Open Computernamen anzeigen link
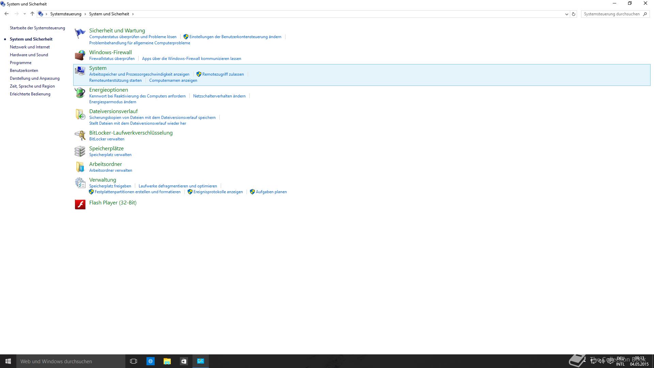 tap(173, 80)
